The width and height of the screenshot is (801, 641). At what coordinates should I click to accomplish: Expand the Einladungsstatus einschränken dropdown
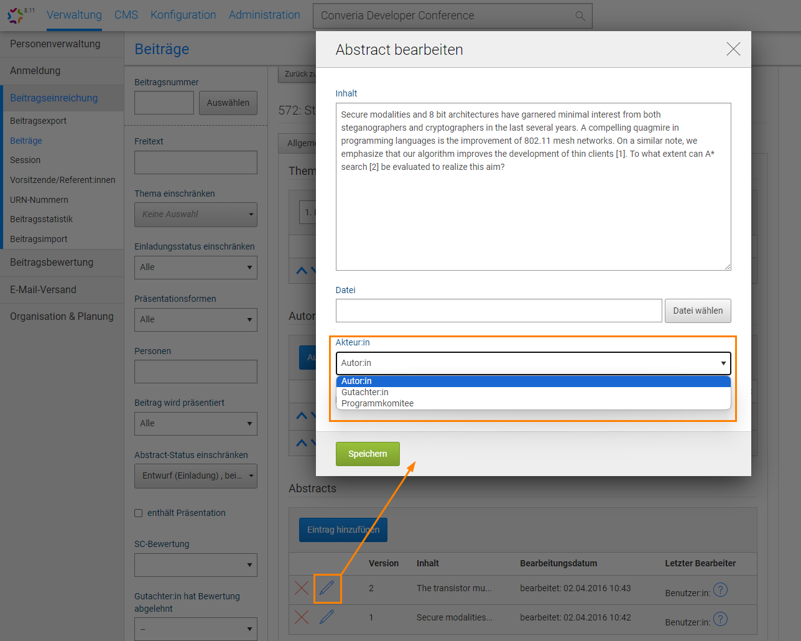tap(195, 268)
